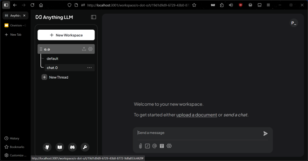Toggle the browser vertical tabs sidebar
Image resolution: width=308 pixels, height=161 pixels.
tap(6, 5)
